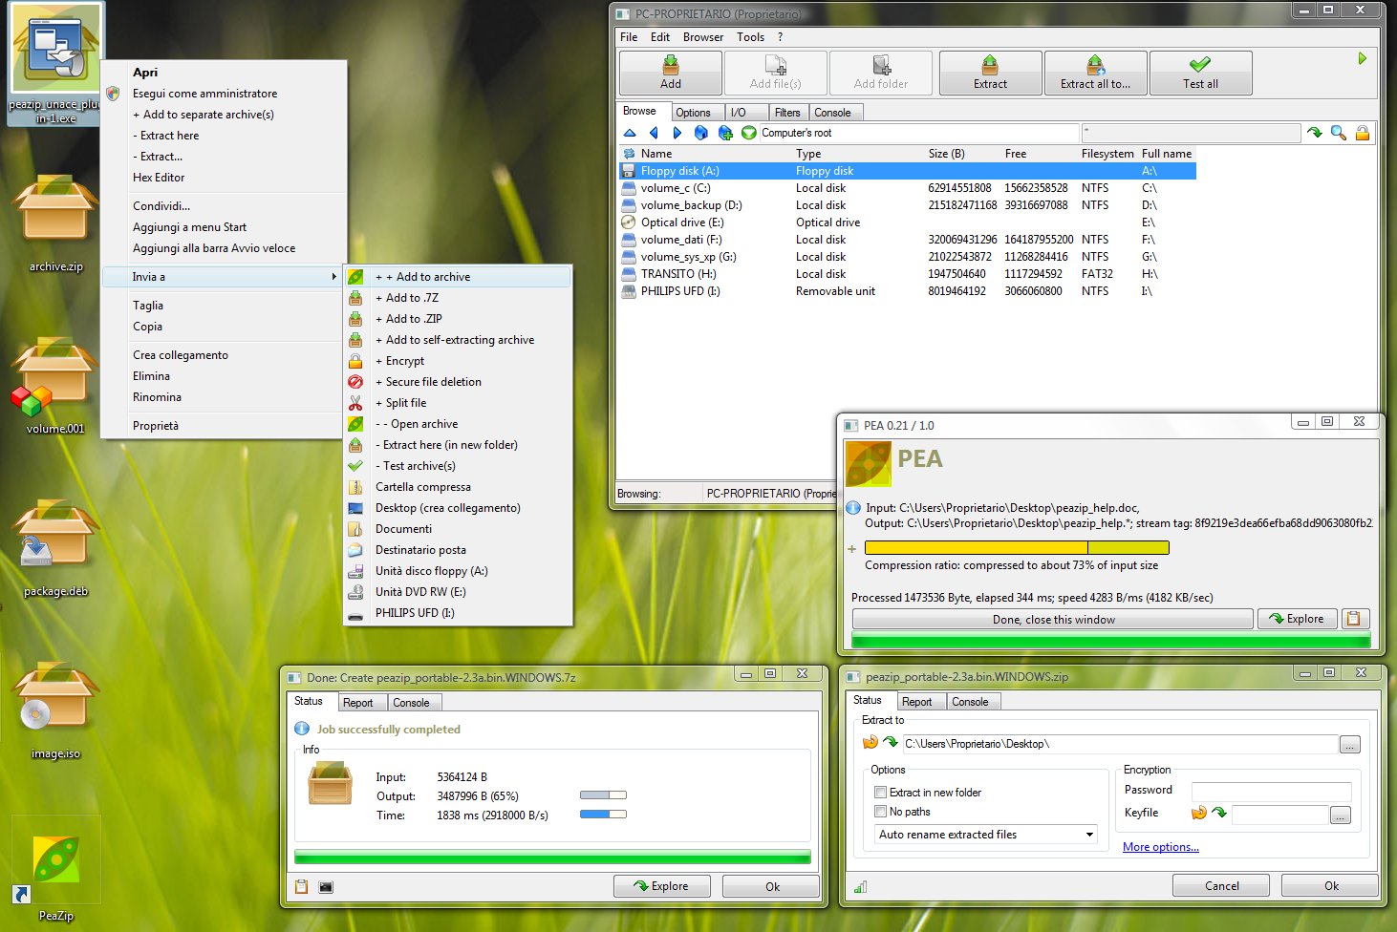Open the green circle dropdown beside Computer's root
The height and width of the screenshot is (932, 1397).
pyautogui.click(x=749, y=133)
